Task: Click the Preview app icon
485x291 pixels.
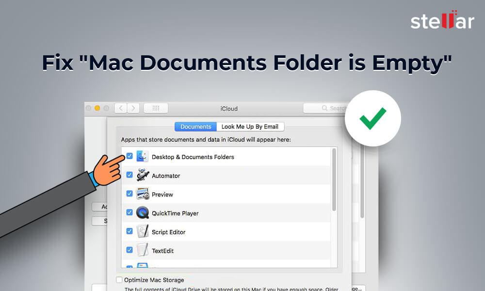Action: pos(143,194)
